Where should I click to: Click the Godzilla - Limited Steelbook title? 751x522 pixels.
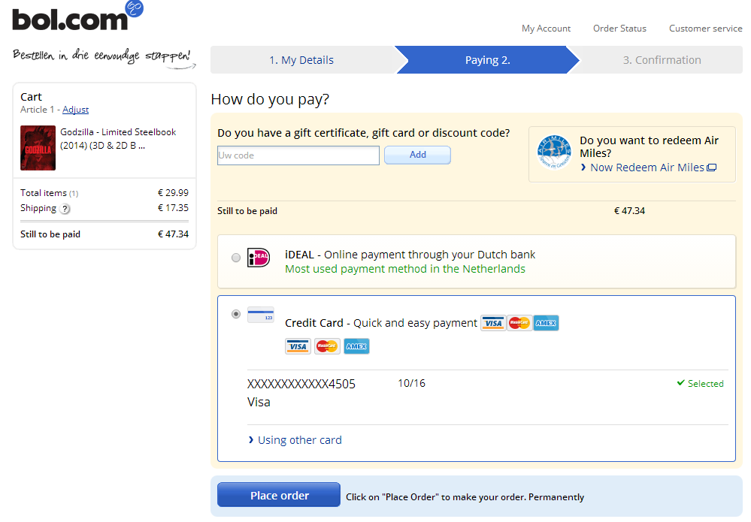118,139
